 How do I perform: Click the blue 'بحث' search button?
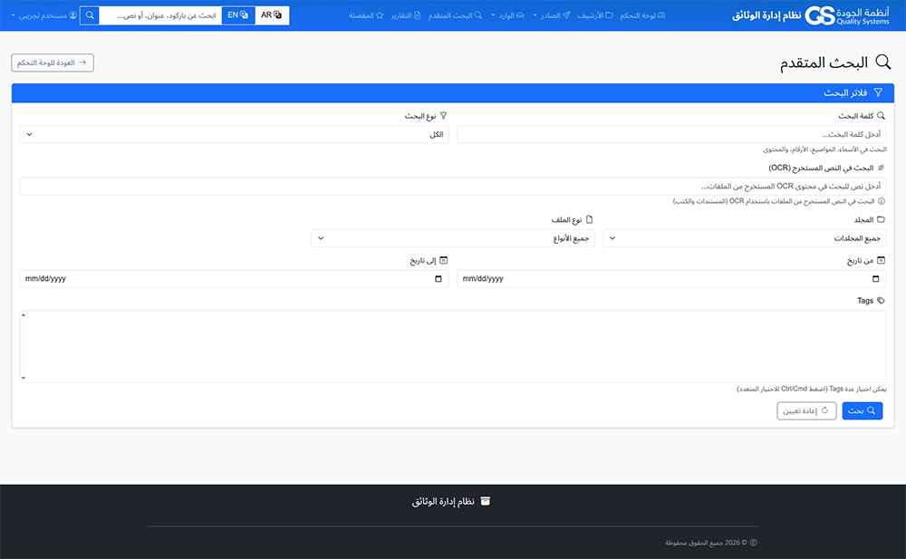pos(863,410)
